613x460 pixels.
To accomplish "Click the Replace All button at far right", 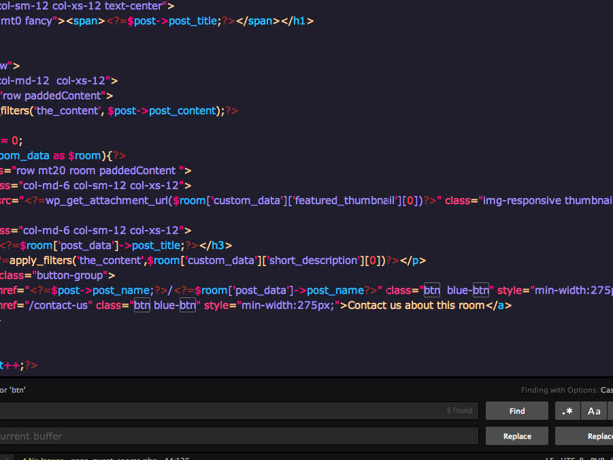I will 585,436.
